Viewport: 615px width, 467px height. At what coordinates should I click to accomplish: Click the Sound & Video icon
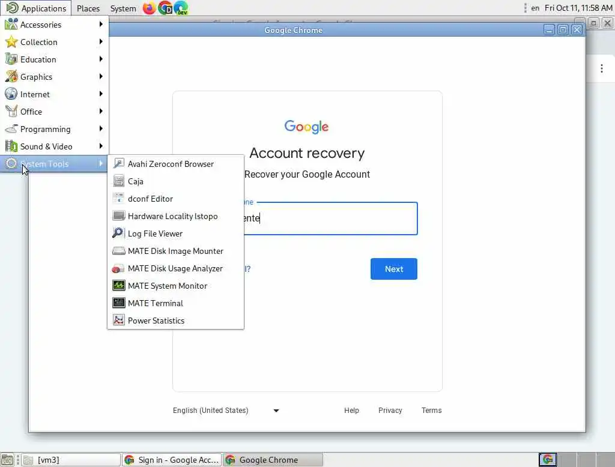pos(11,146)
